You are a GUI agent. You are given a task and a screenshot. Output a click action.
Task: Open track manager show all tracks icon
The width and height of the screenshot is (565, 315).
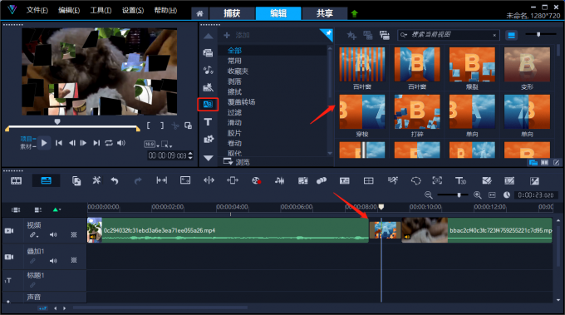(x=16, y=209)
